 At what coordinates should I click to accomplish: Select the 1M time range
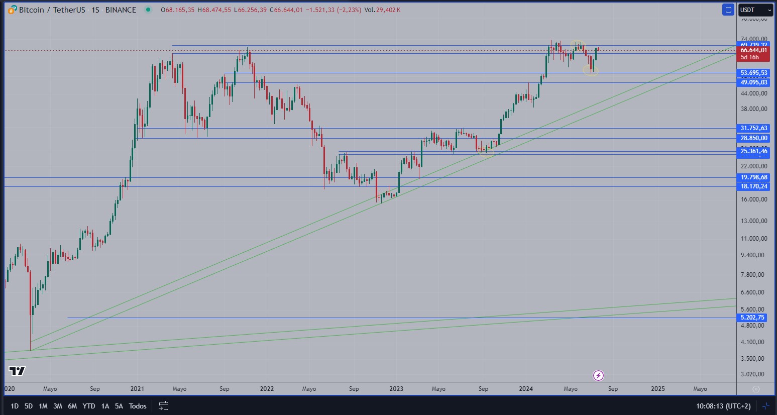43,406
